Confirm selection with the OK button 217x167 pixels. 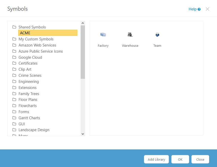point(180,159)
